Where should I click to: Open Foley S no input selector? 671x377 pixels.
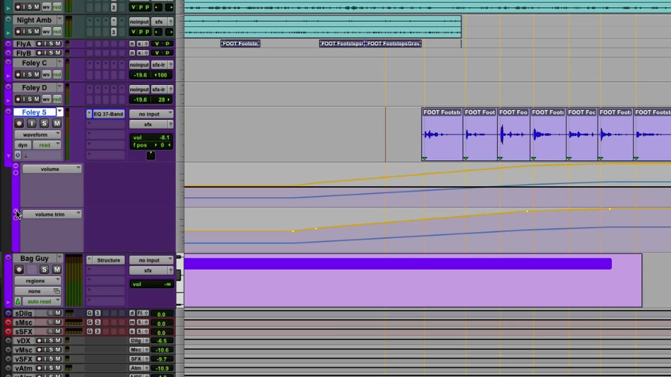click(151, 114)
